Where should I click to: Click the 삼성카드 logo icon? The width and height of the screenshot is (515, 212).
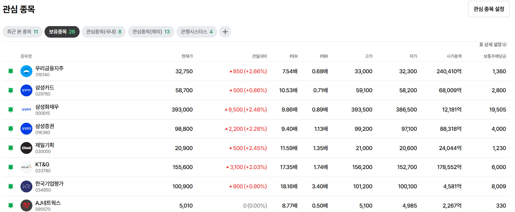coord(26,90)
